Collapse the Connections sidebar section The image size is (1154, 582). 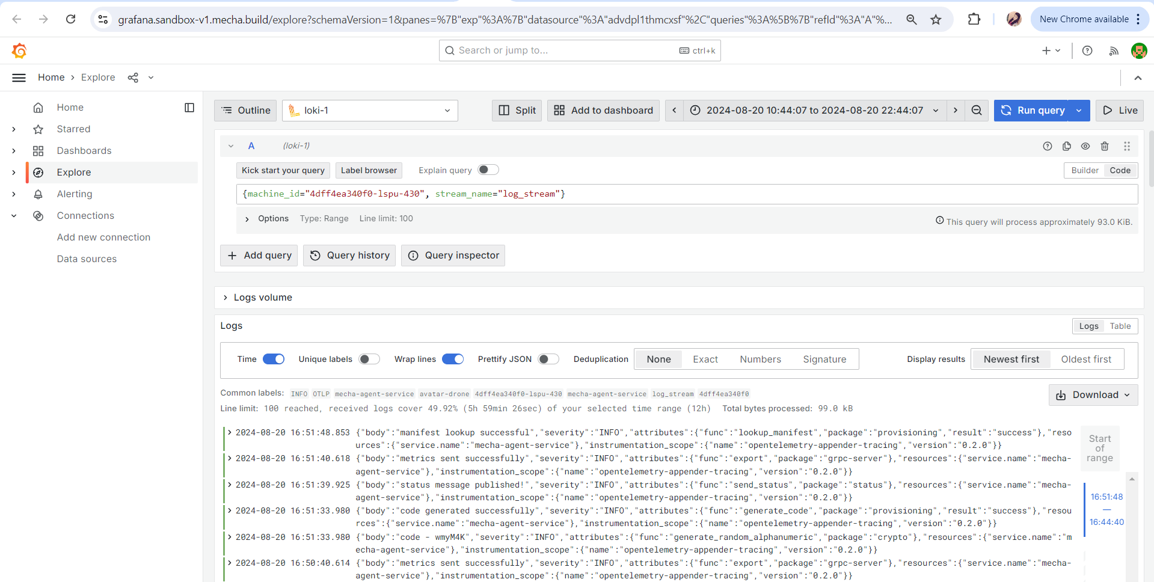pos(14,216)
